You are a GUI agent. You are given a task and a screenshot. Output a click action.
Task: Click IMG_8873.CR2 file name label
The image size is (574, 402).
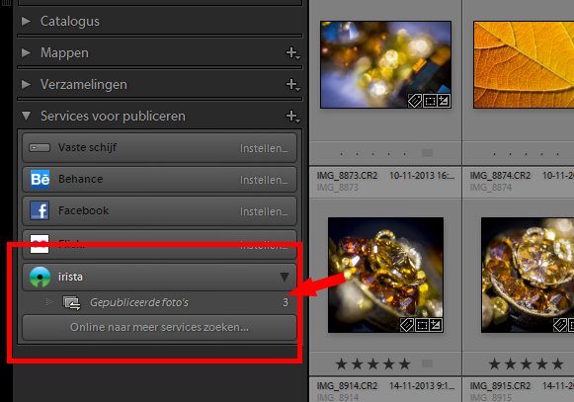347,176
